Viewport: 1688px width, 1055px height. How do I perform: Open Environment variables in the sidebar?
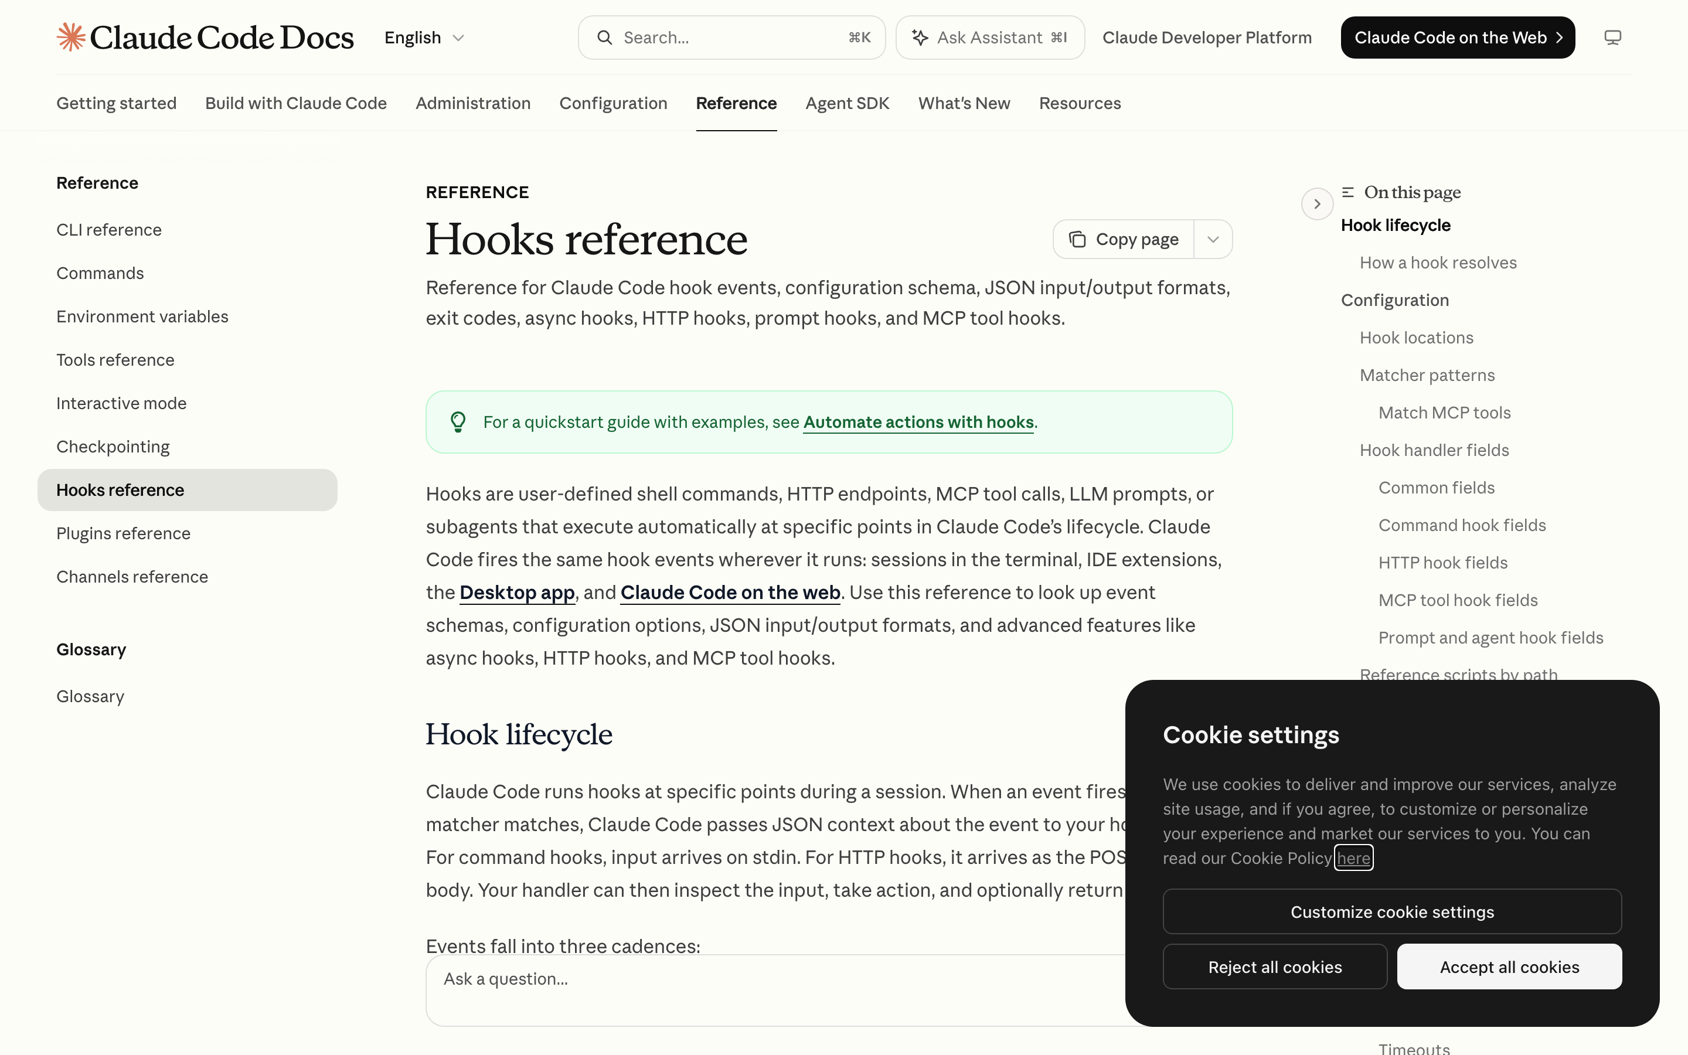(x=142, y=316)
